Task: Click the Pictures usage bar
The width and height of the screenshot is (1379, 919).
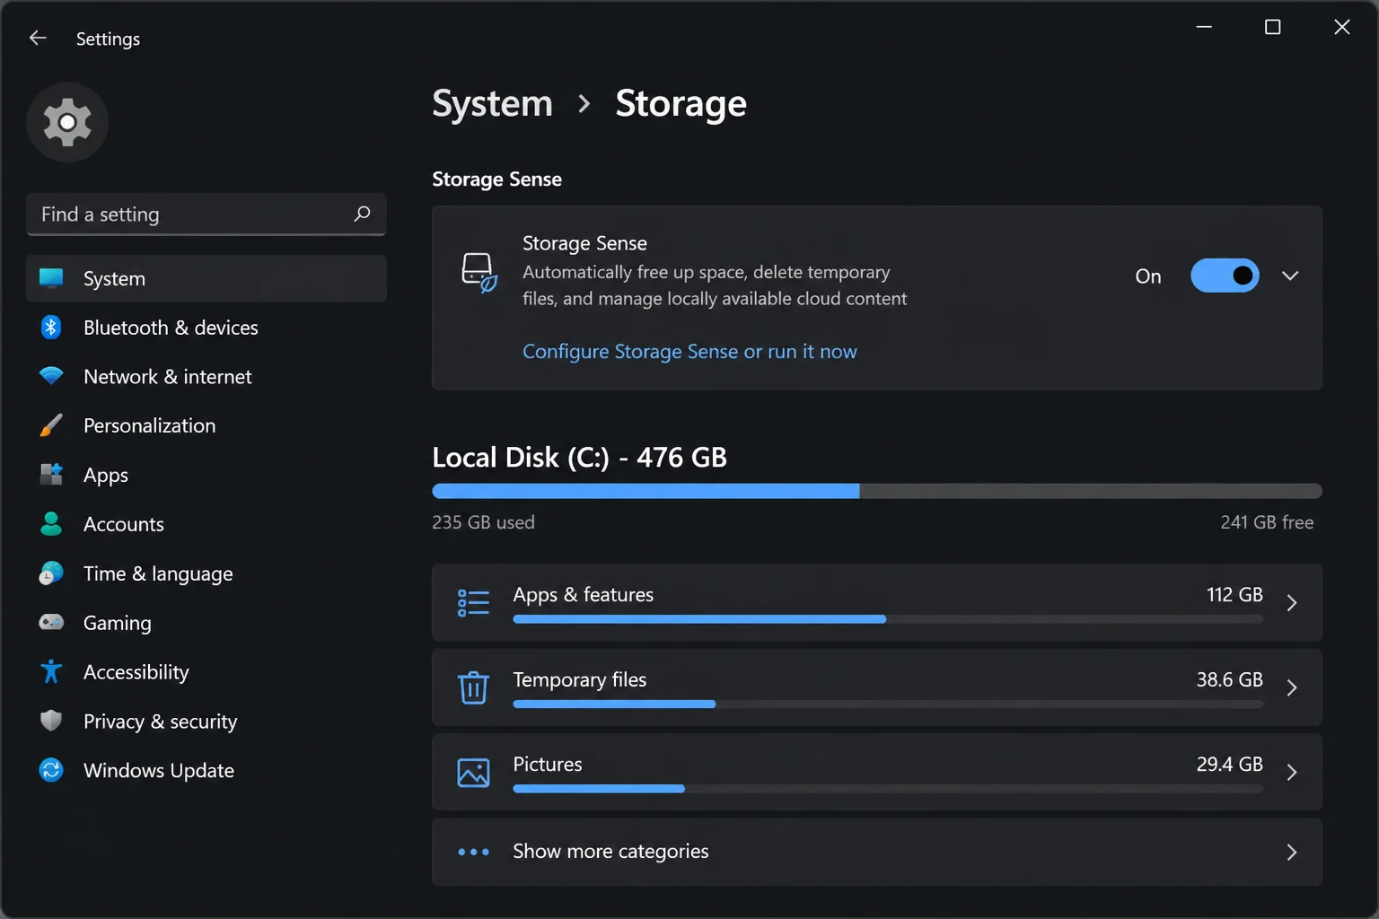Action: click(x=888, y=789)
